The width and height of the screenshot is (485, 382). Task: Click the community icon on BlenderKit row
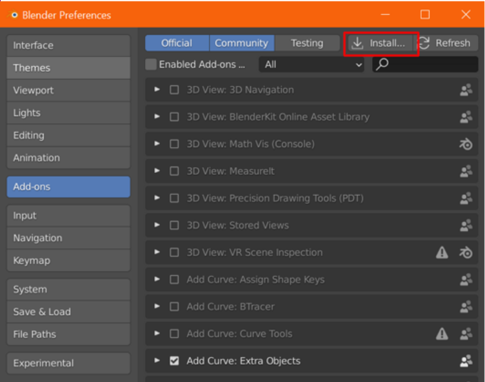coord(466,117)
